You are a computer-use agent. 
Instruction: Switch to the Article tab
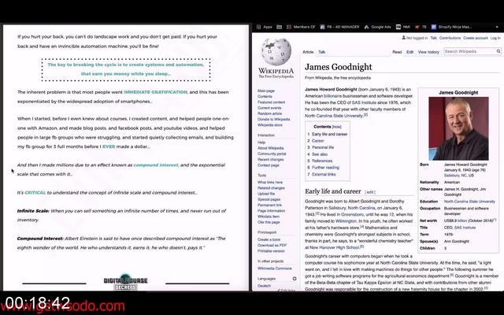(308, 52)
